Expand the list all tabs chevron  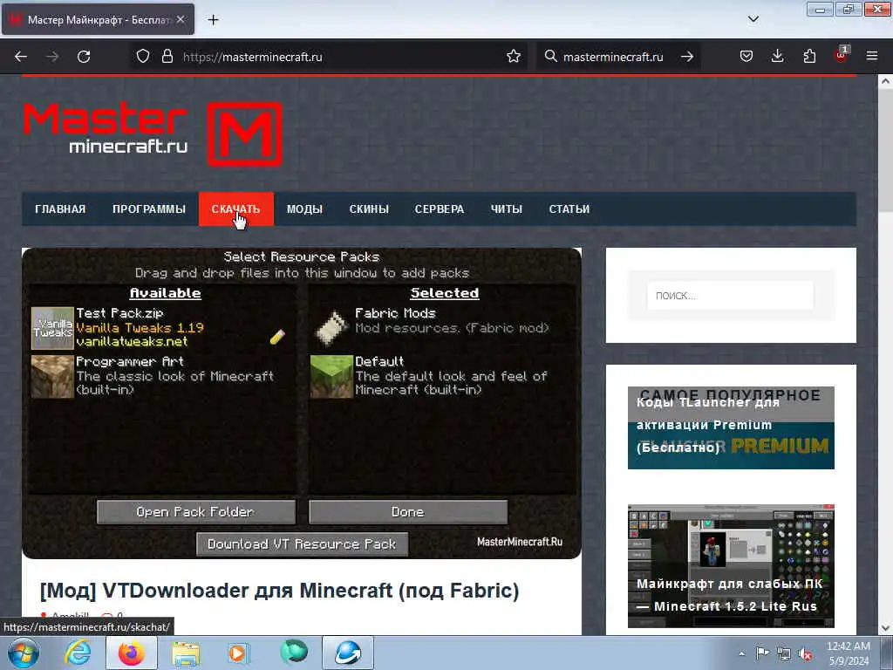pos(753,19)
